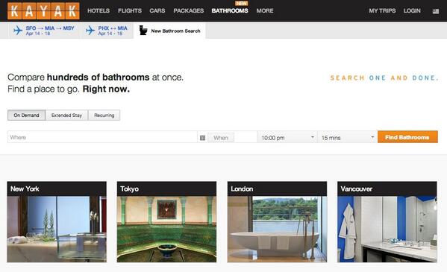Open the MORE menu in navigation
The width and height of the screenshot is (447, 272).
[265, 11]
